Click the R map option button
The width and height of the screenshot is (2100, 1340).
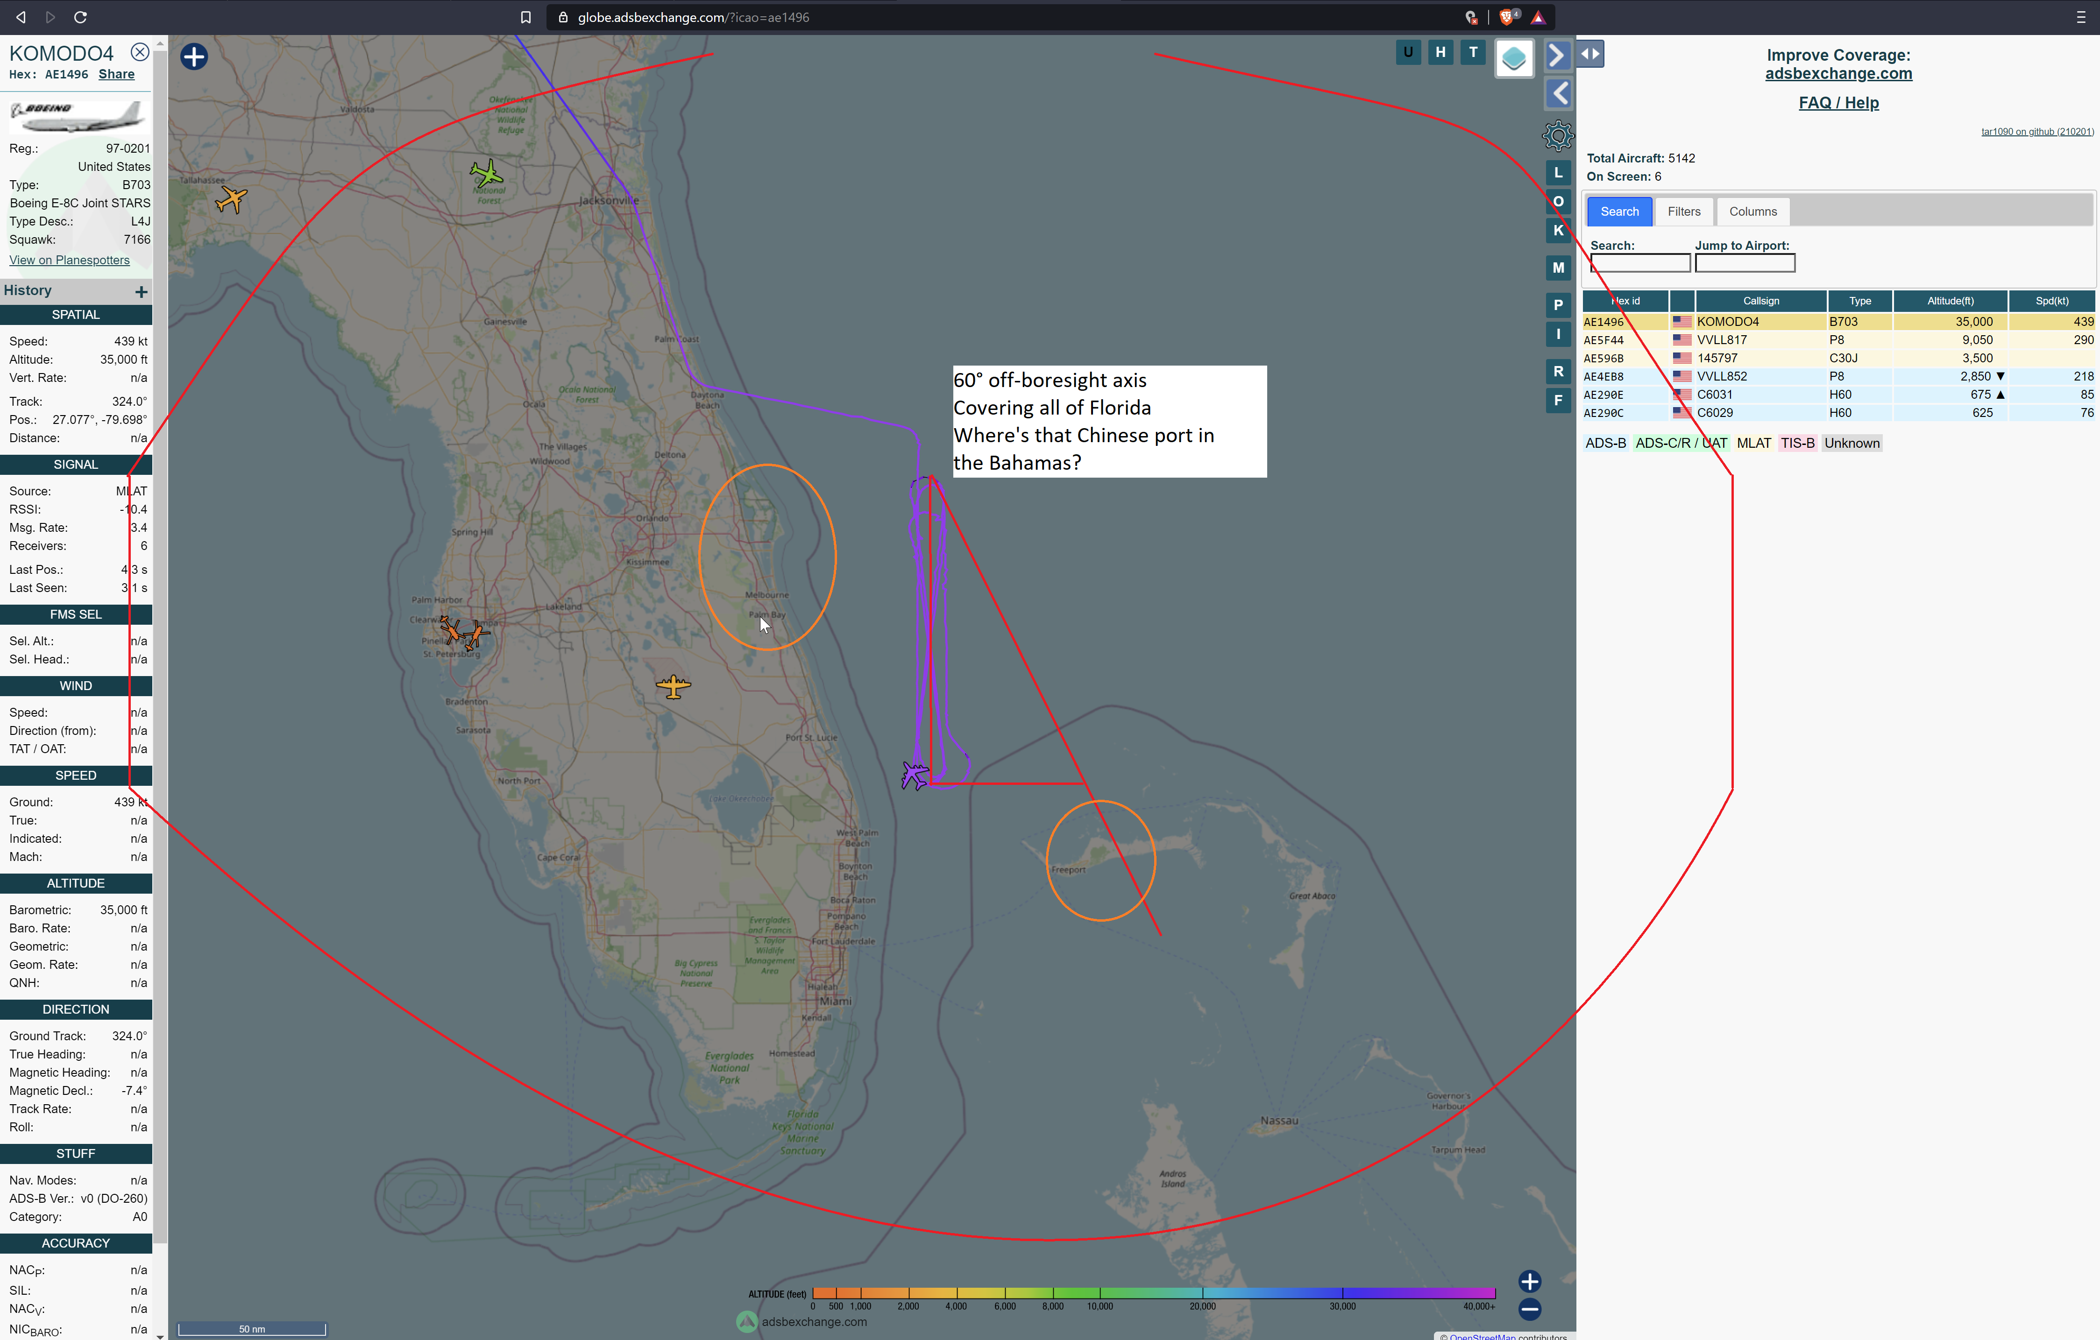point(1558,371)
